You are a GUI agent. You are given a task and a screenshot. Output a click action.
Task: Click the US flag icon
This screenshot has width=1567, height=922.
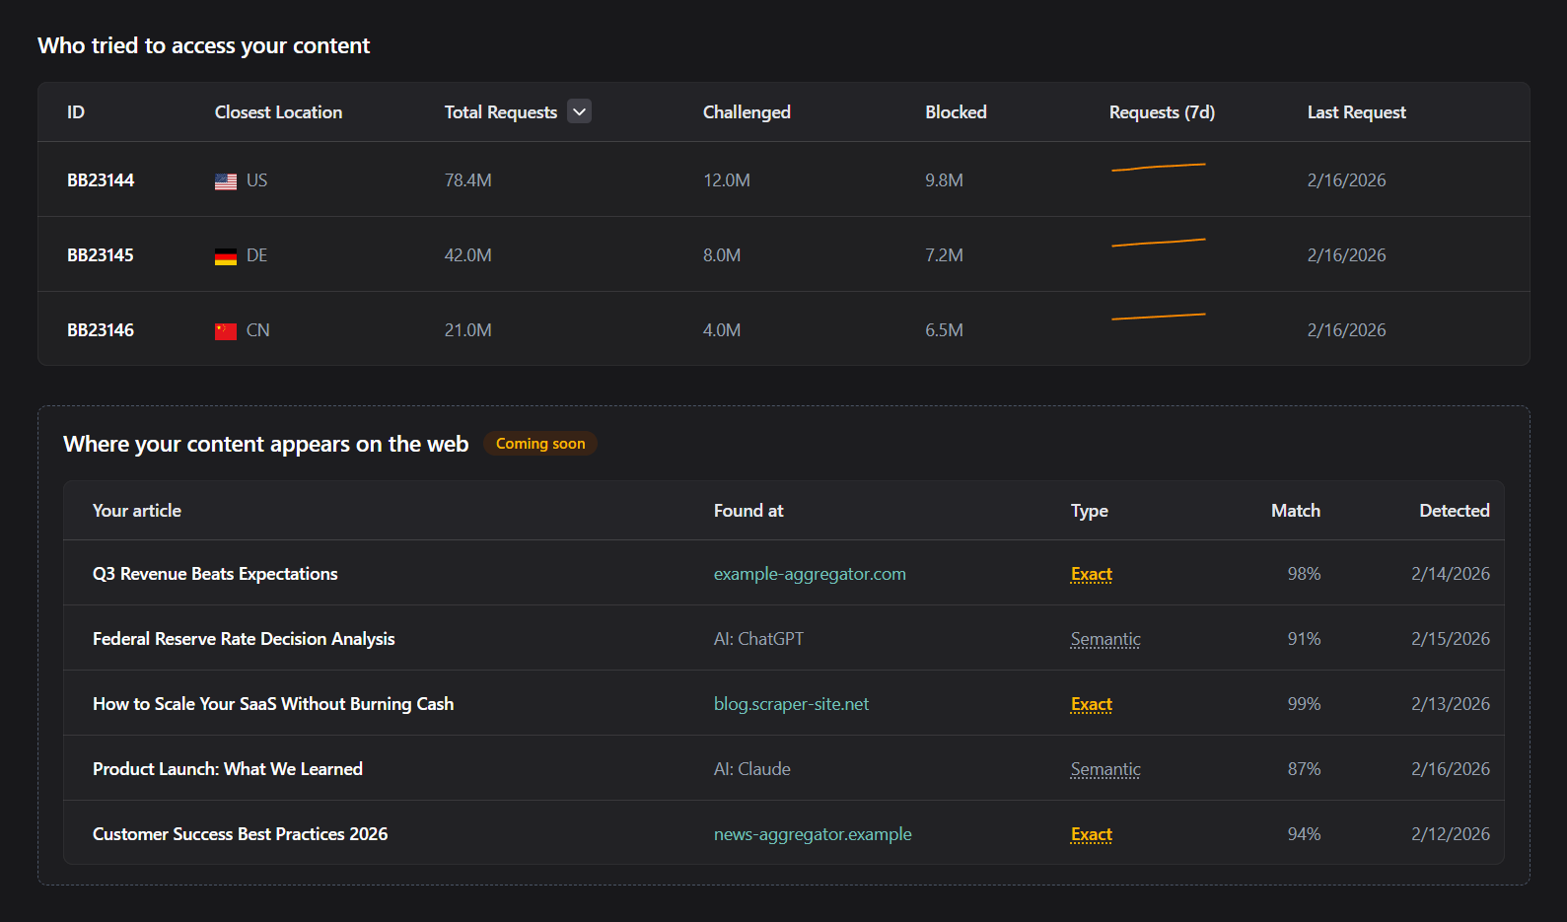coord(225,181)
